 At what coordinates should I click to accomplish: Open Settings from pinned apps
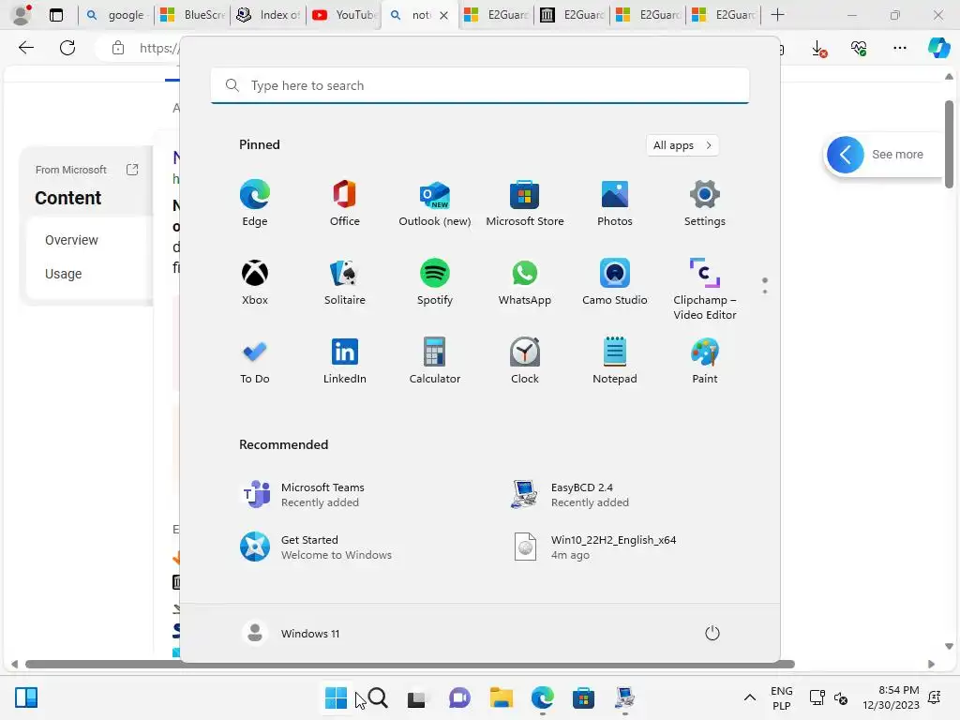click(x=705, y=203)
